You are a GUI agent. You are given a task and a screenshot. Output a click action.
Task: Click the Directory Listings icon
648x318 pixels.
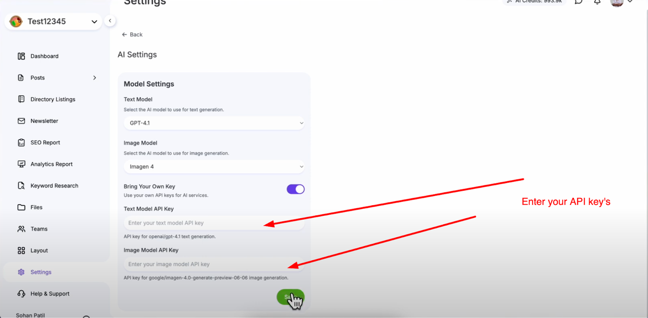[x=21, y=99]
